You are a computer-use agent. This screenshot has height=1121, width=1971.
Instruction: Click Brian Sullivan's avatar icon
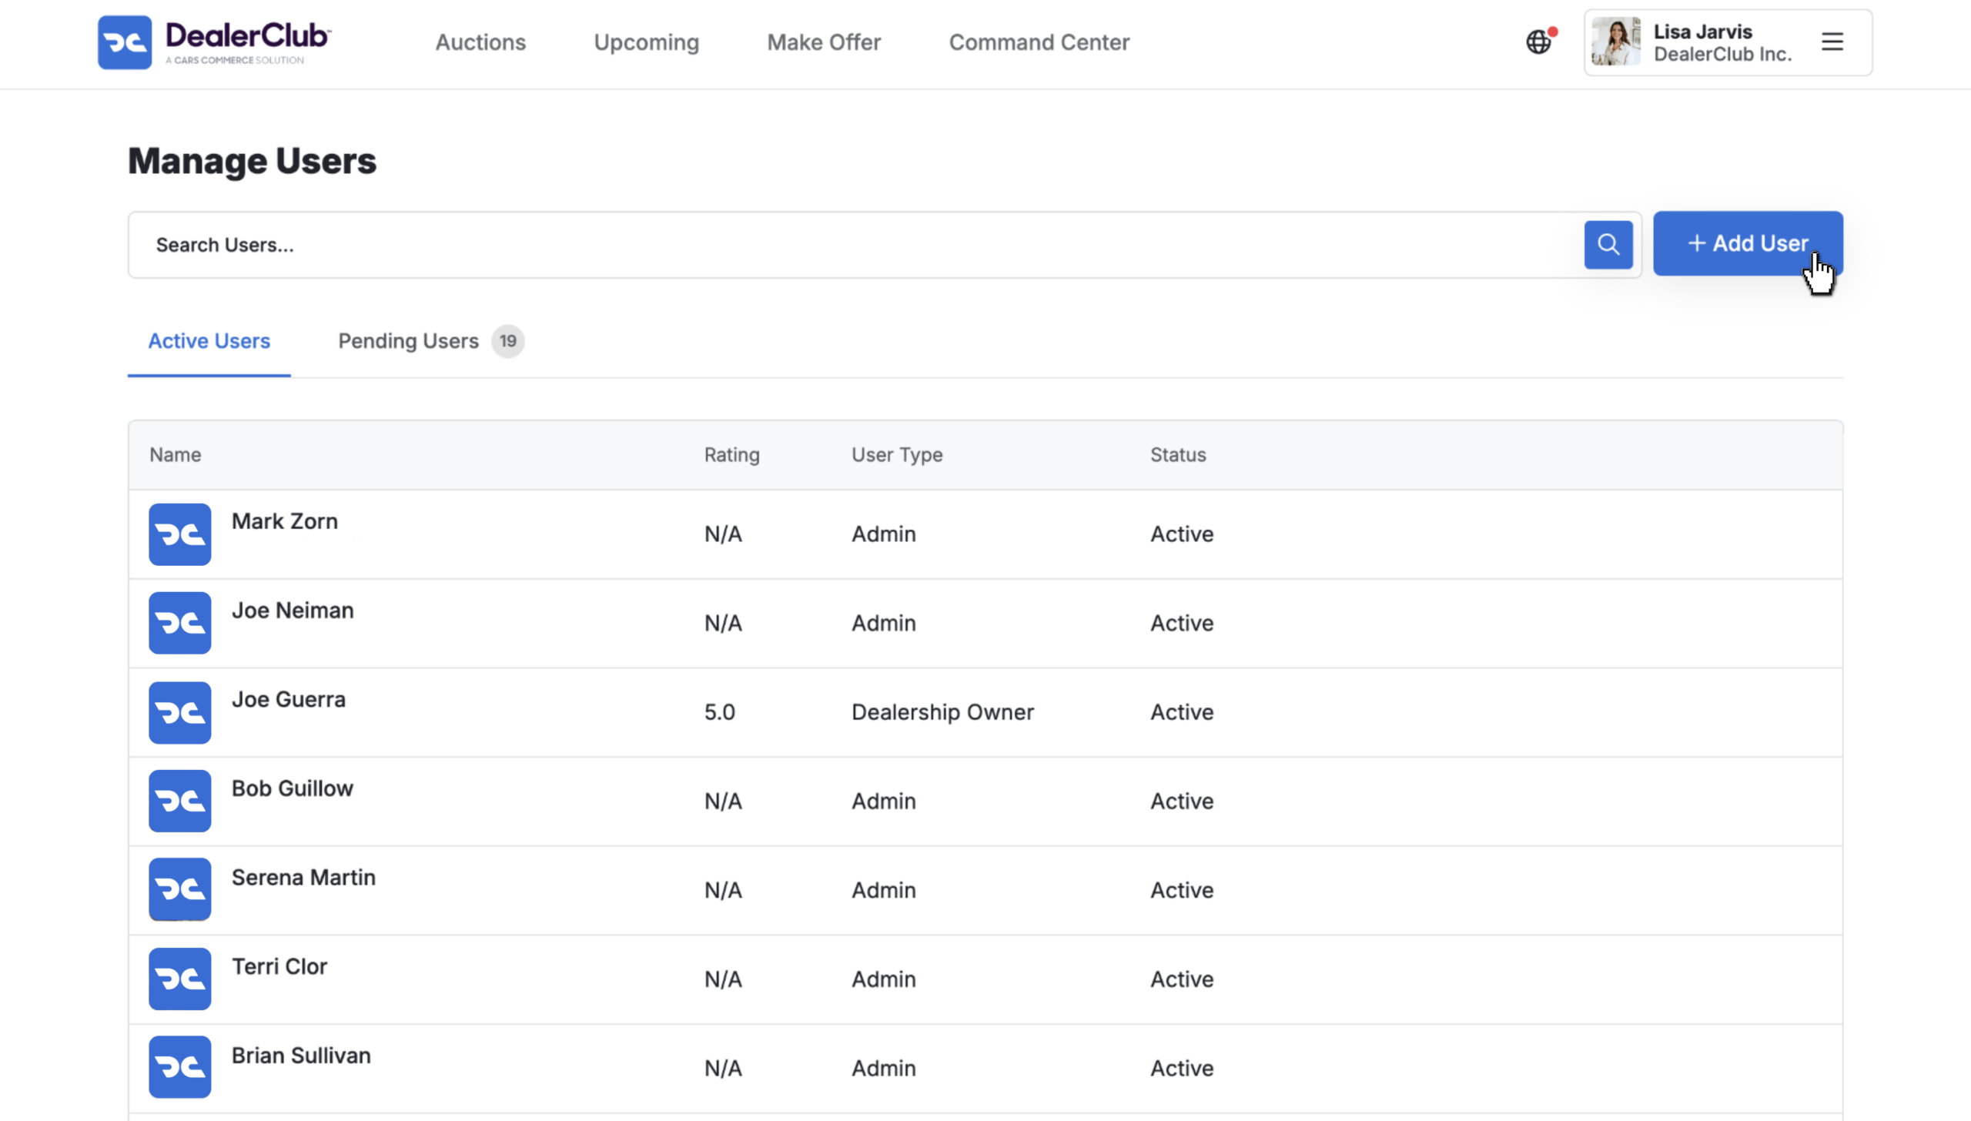tap(180, 1067)
